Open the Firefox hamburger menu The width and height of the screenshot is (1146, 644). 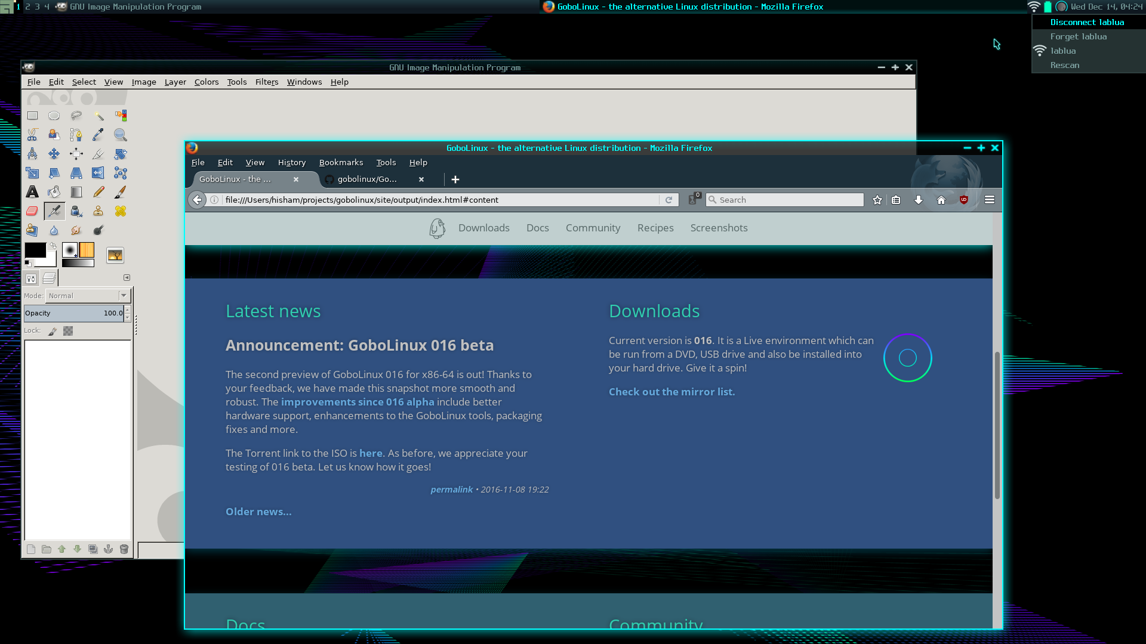tap(989, 200)
